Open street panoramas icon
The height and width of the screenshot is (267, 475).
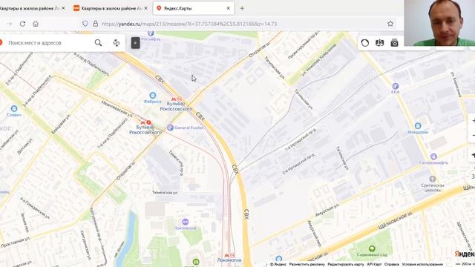point(379,43)
